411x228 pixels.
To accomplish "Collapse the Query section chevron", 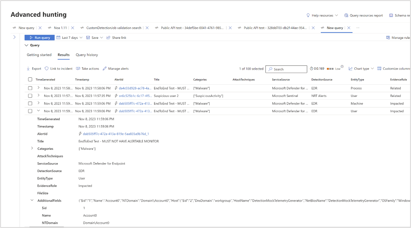I will tap(26, 45).
